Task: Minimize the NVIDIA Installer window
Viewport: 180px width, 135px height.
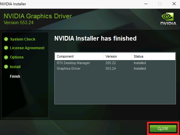Action: pyautogui.click(x=146, y=4)
